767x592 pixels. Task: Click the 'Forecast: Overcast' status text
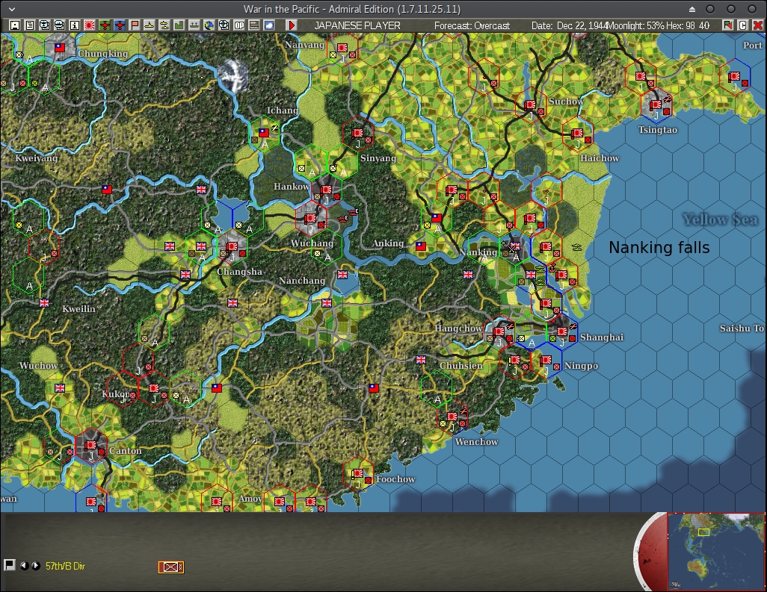pos(472,25)
